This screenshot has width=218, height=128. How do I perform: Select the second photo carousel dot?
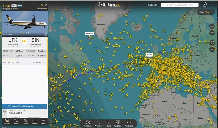[24, 33]
